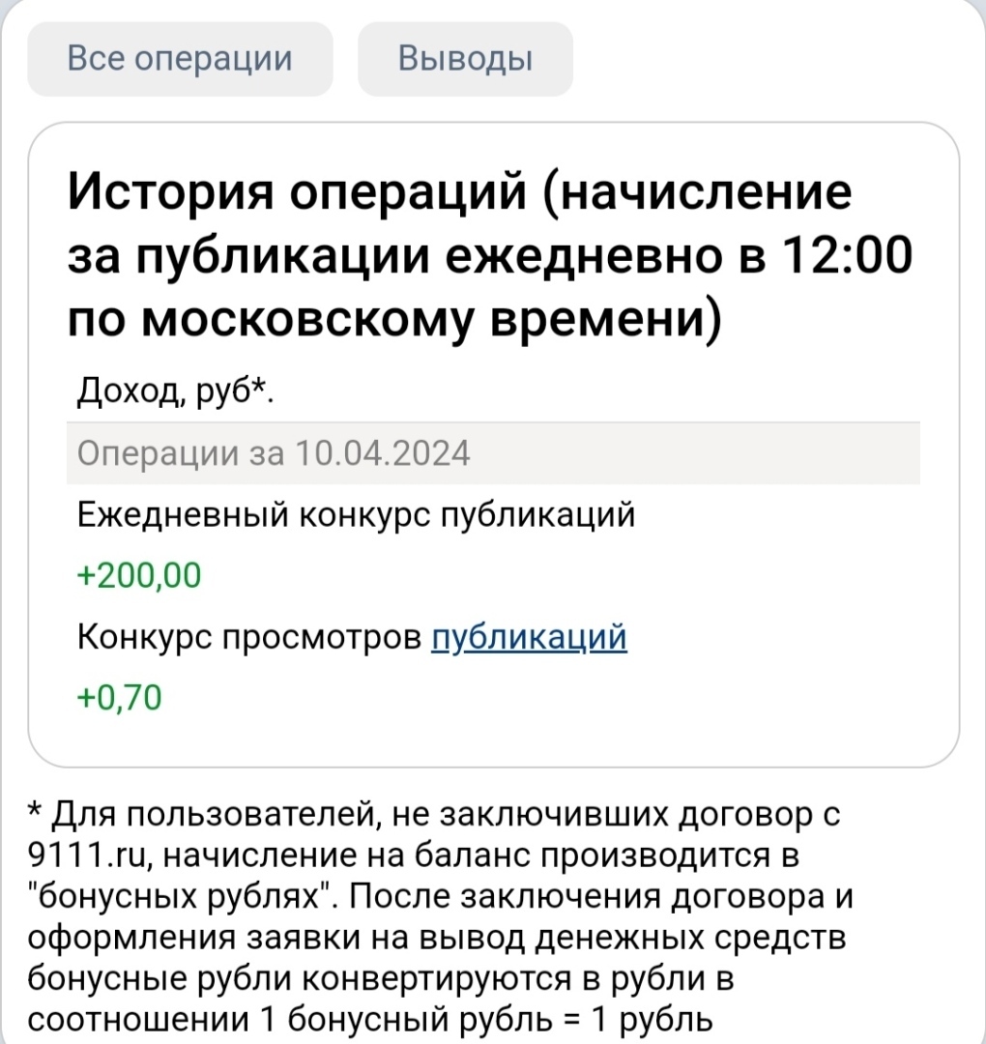Select the "Операции за 10.04.2024" date row

[x=273, y=452]
